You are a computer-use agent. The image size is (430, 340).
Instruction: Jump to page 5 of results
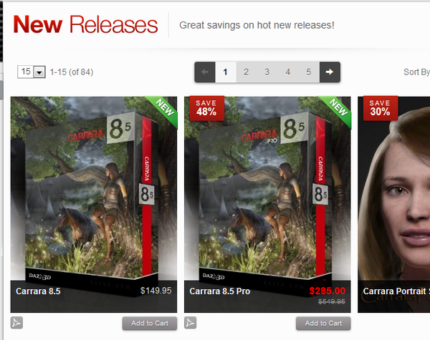coord(309,72)
